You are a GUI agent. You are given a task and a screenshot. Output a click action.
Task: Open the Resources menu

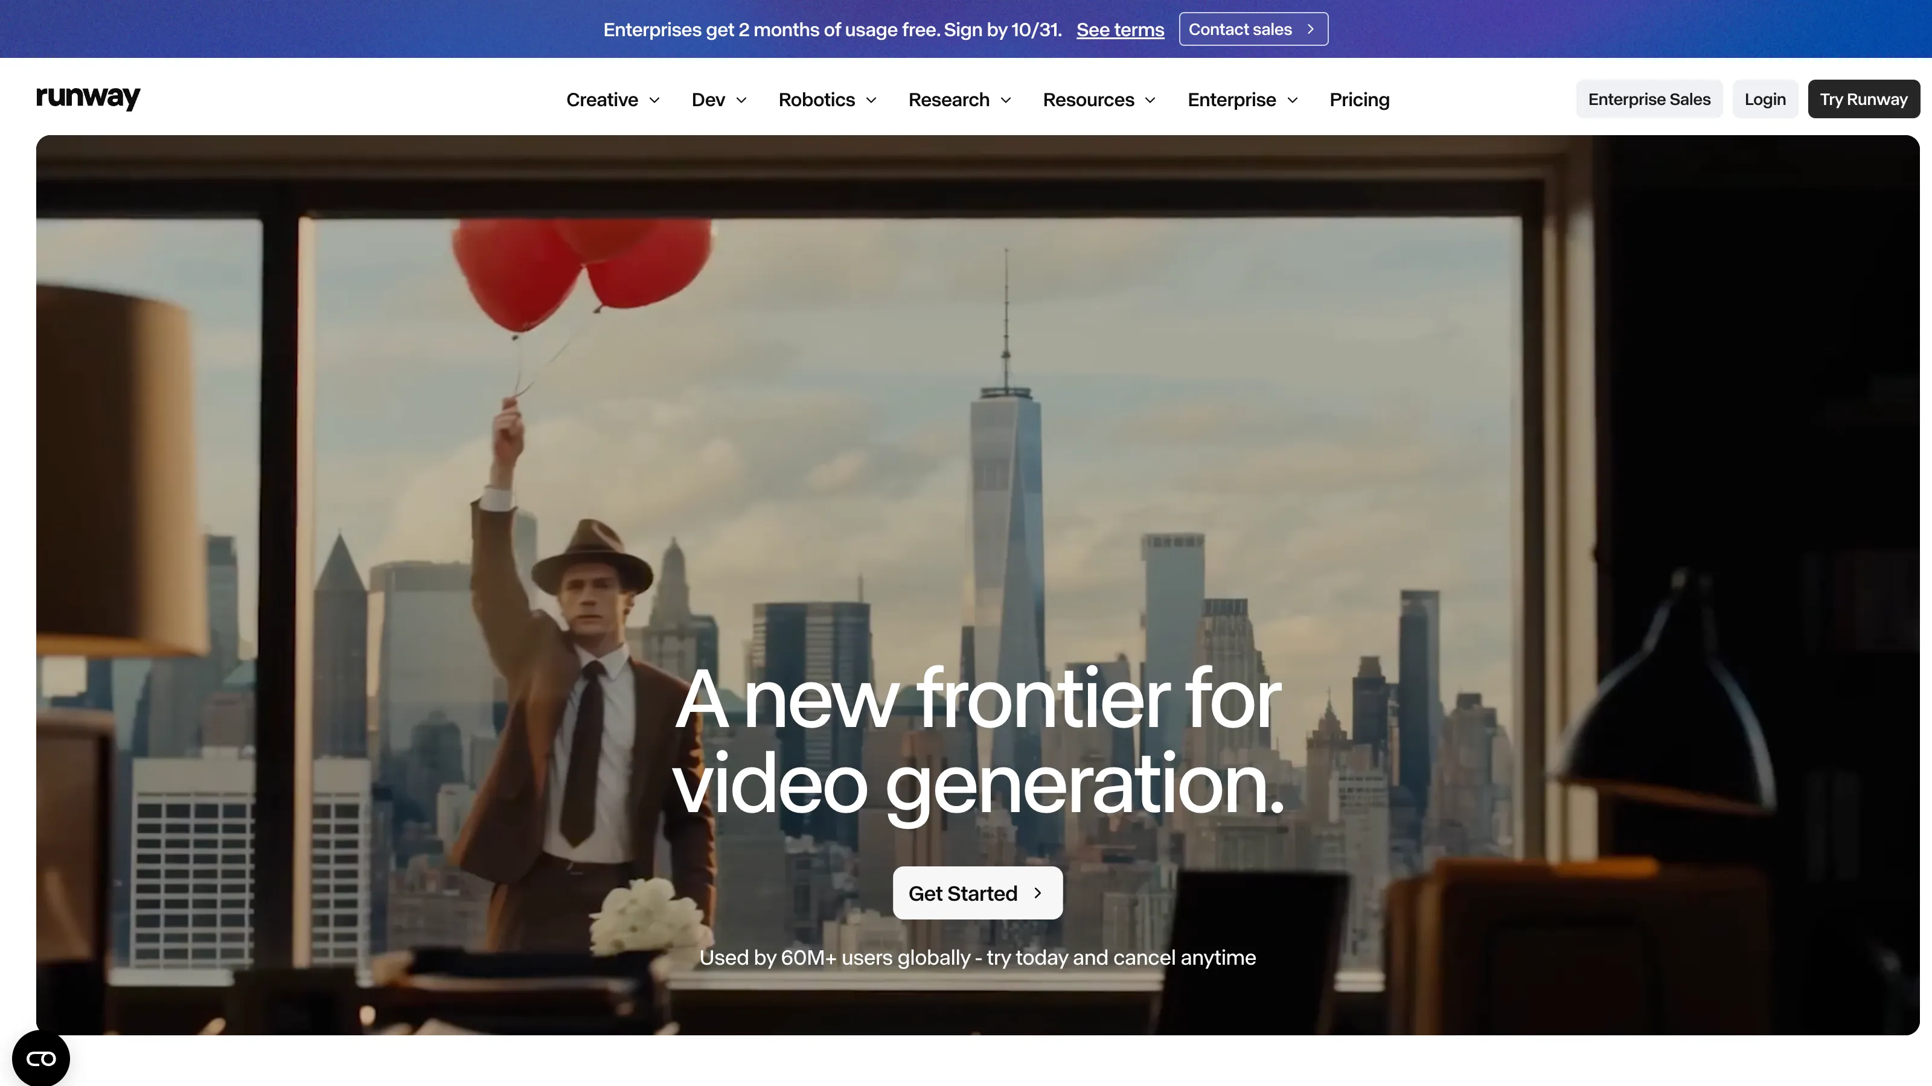1099,100
